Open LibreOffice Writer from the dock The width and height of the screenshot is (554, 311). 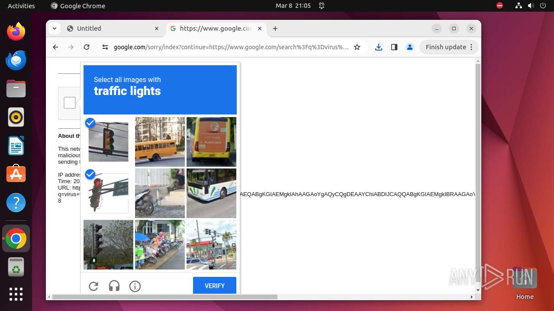(16, 146)
